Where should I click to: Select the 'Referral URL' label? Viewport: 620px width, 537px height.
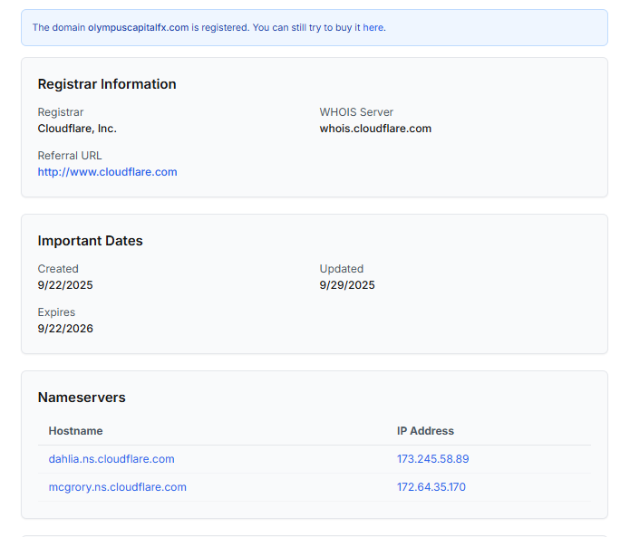point(70,156)
